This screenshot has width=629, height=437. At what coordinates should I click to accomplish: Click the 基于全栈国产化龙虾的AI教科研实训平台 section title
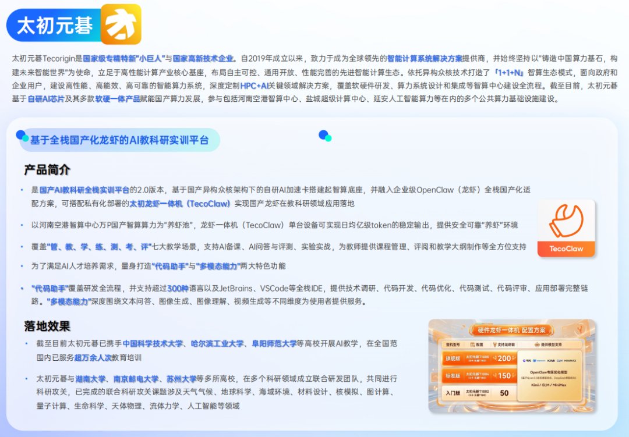tap(119, 140)
